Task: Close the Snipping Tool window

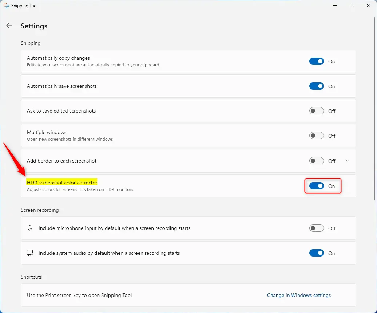Action: pyautogui.click(x=368, y=5)
